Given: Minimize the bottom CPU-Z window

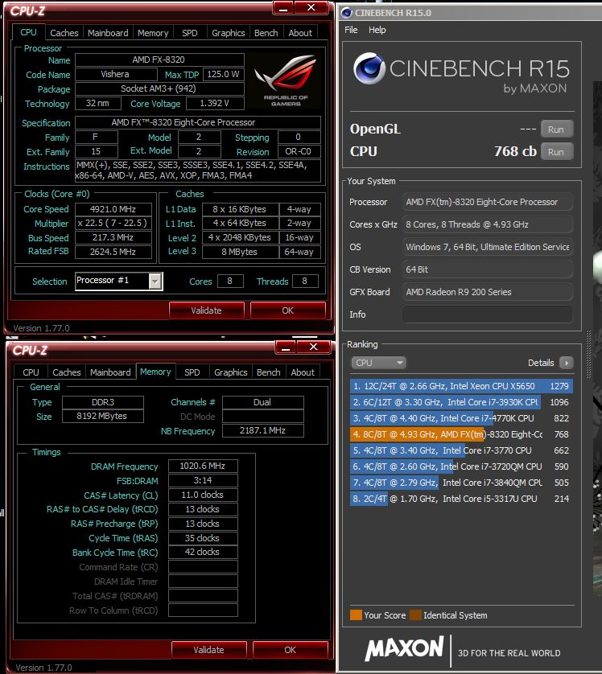Looking at the screenshot, I should (286, 347).
